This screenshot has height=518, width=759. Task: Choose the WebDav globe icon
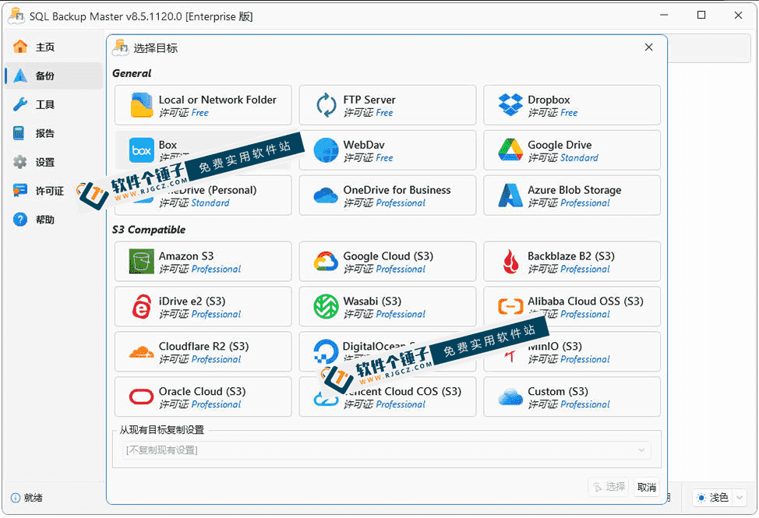[x=326, y=150]
